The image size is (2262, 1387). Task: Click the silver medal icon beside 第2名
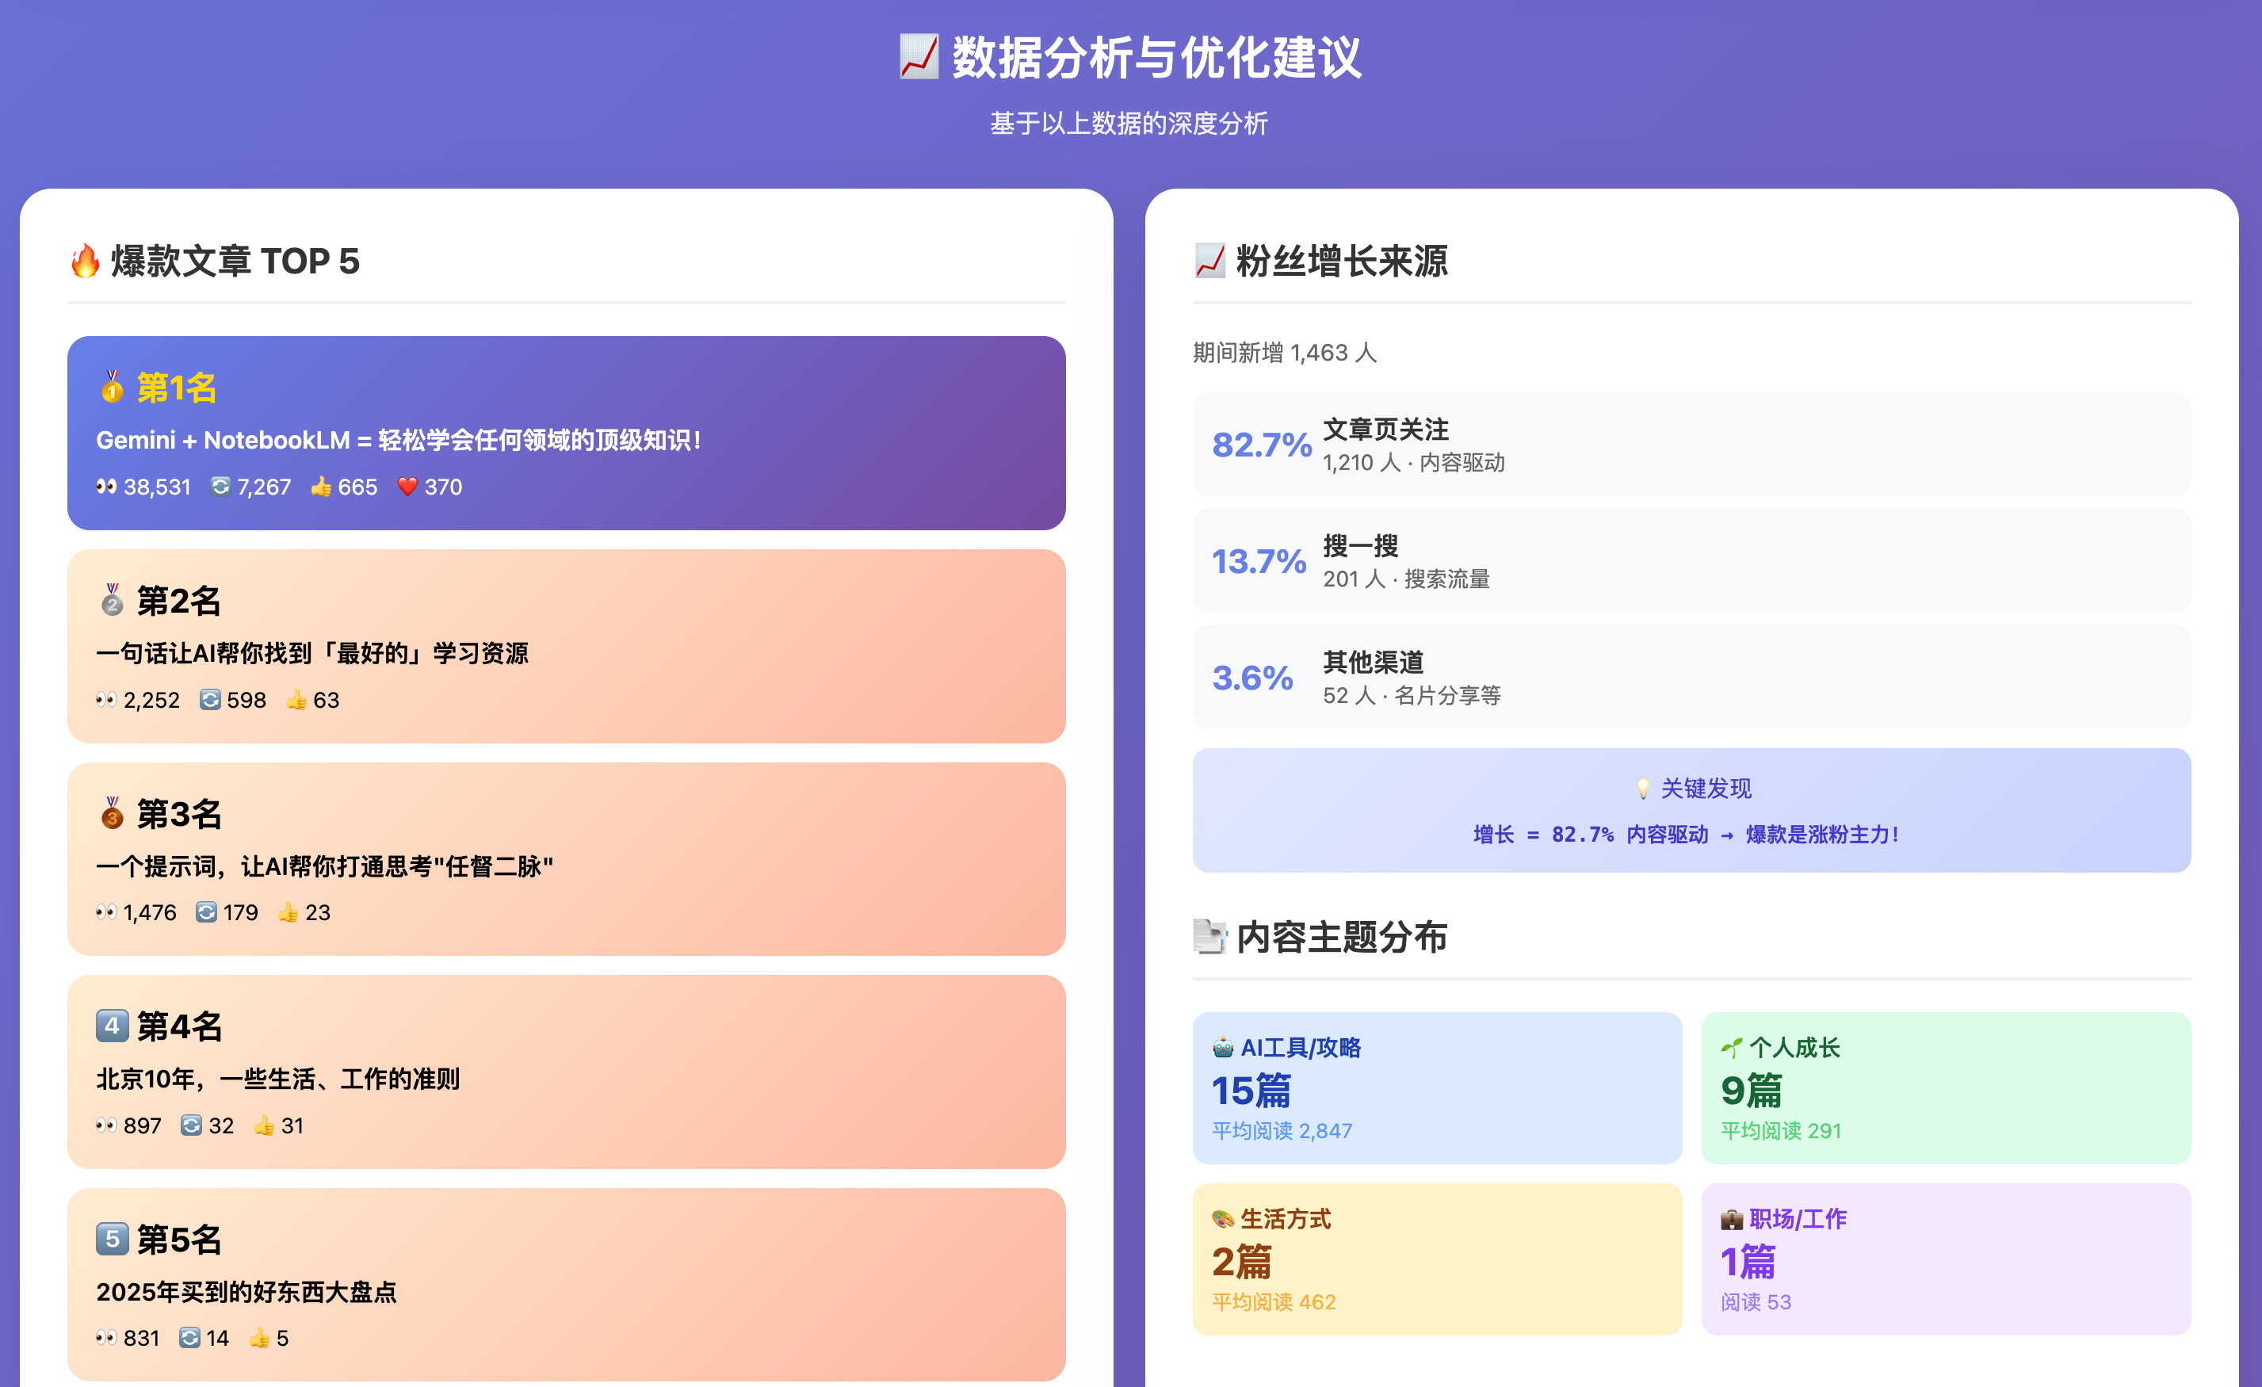tap(112, 600)
